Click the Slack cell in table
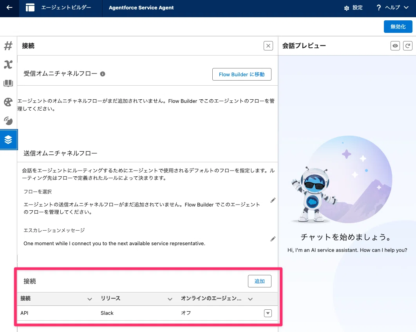The width and height of the screenshot is (416, 332). (x=107, y=313)
